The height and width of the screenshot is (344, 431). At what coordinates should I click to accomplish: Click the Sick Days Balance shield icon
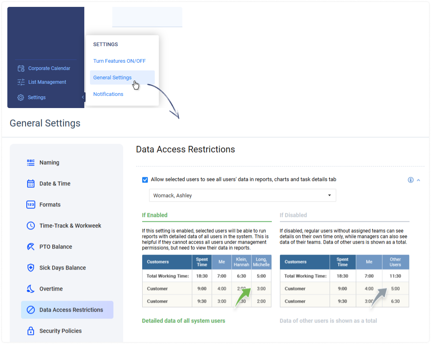pyautogui.click(x=31, y=268)
